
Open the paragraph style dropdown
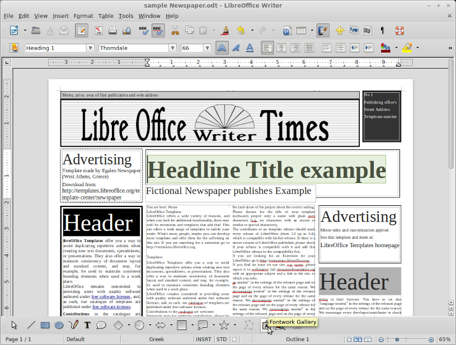[x=90, y=48]
